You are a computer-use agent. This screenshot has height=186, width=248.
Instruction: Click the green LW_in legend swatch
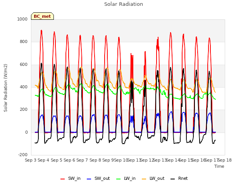coord(119,179)
